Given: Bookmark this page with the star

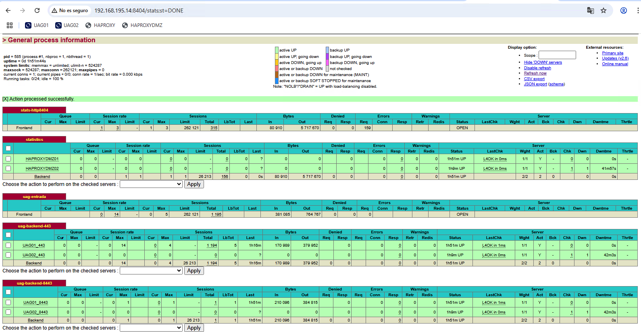Looking at the screenshot, I should [x=604, y=10].
